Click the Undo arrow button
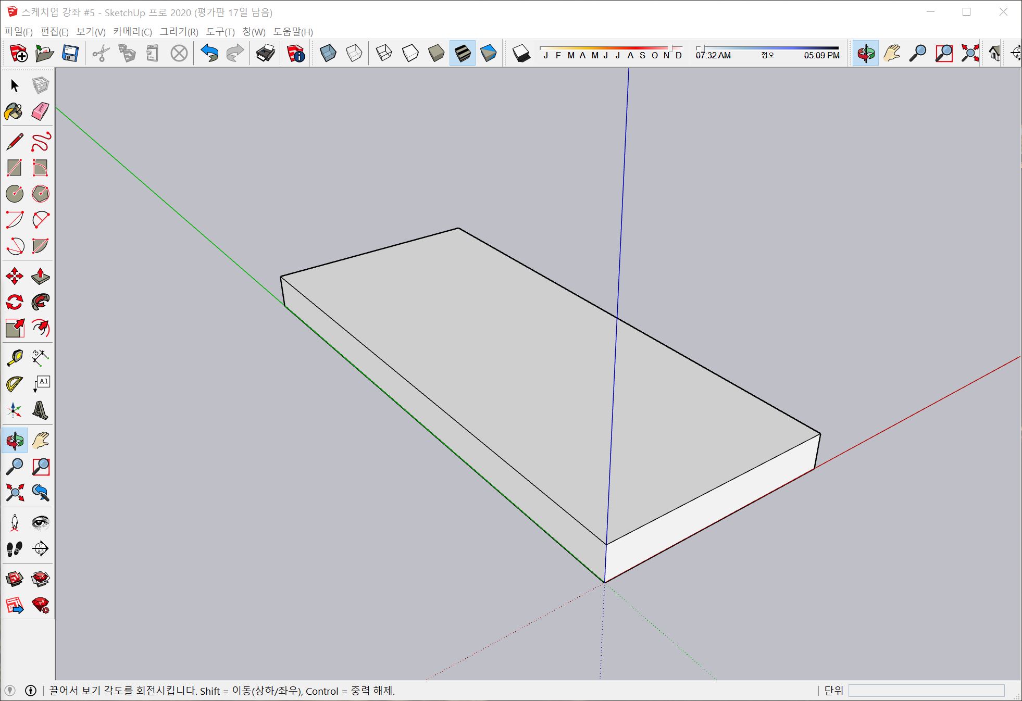Viewport: 1022px width, 701px height. coord(209,53)
